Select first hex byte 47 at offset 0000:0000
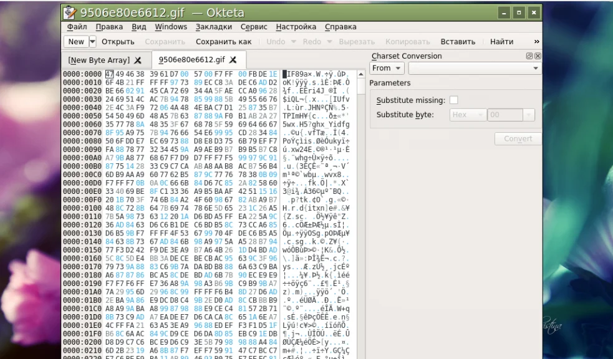613x359 pixels. 109,74
